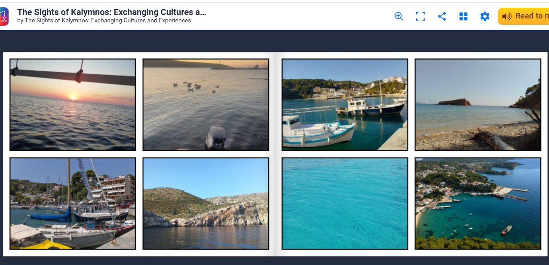Start the Read to me narration
Image resolution: width=549 pixels, height=265 pixels.
click(x=523, y=16)
